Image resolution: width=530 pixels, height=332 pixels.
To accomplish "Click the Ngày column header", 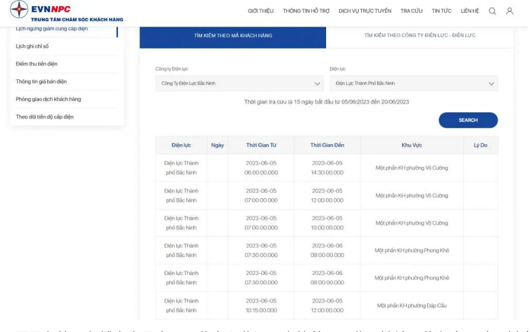I will tap(217, 145).
